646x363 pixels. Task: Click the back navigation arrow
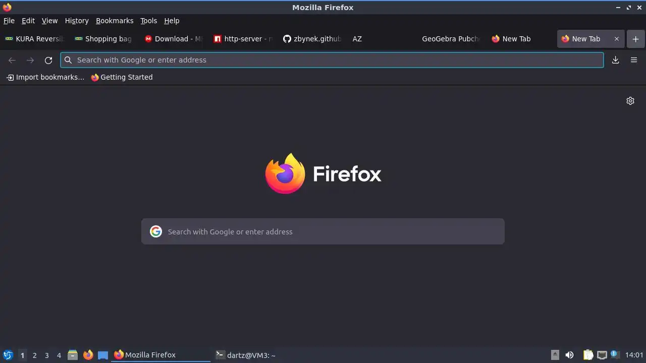point(12,60)
